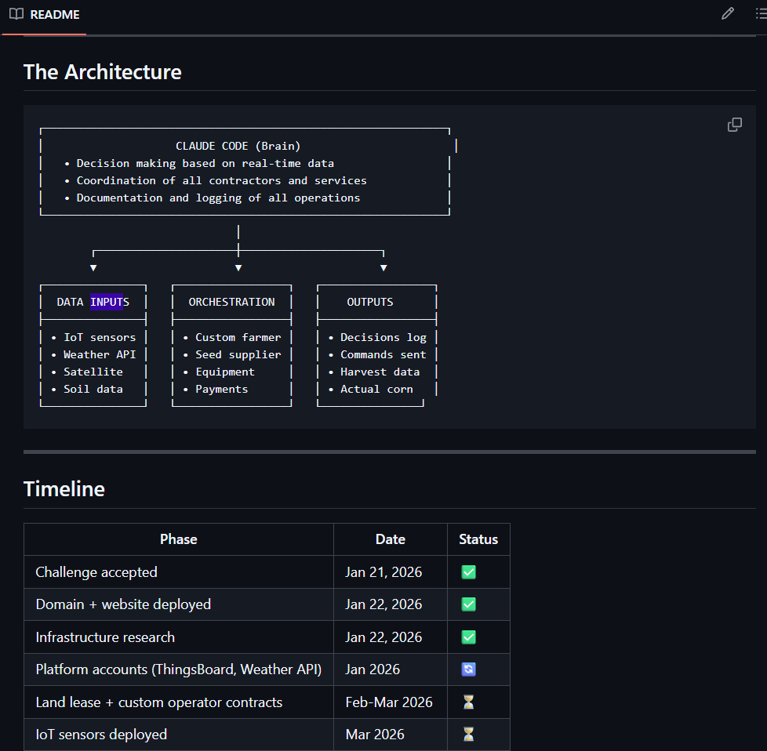767x751 pixels.
Task: Click the green check for Domain + website deployed
Action: tap(468, 604)
